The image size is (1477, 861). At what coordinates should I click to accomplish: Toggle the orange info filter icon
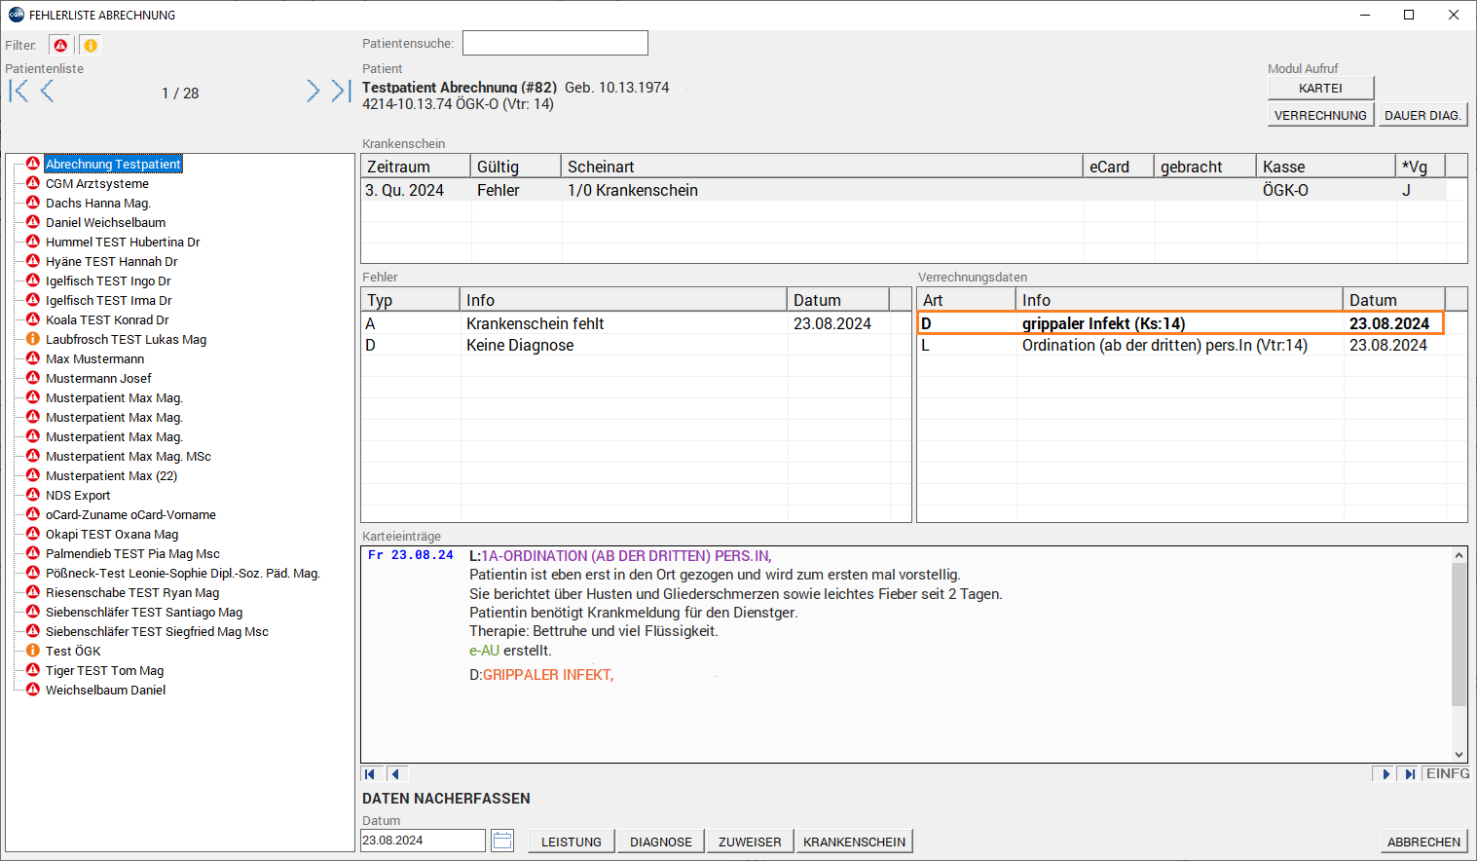90,46
